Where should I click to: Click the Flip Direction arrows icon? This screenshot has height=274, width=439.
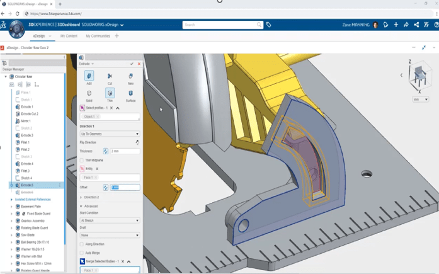coord(137,142)
